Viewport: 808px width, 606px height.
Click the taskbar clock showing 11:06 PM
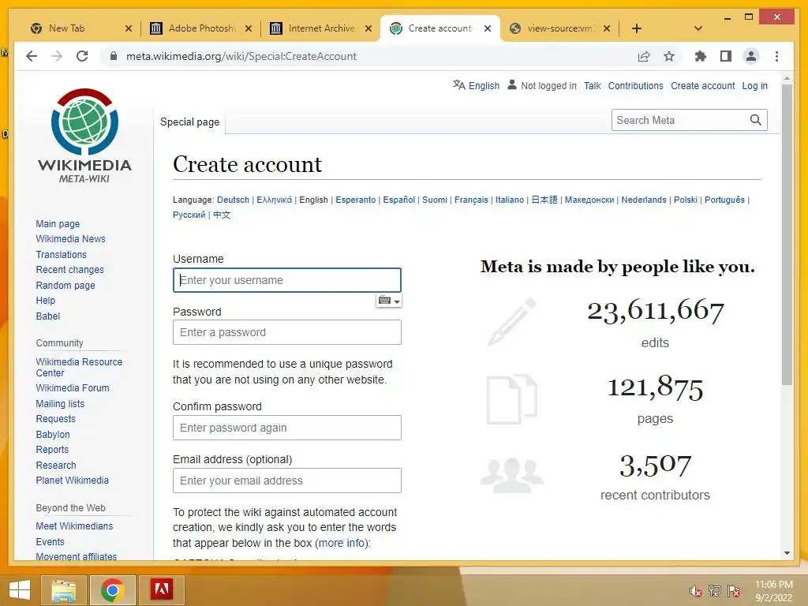pyautogui.click(x=773, y=591)
